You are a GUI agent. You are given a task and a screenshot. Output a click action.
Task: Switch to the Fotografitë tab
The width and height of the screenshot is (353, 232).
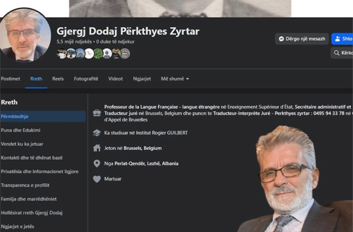click(x=86, y=79)
